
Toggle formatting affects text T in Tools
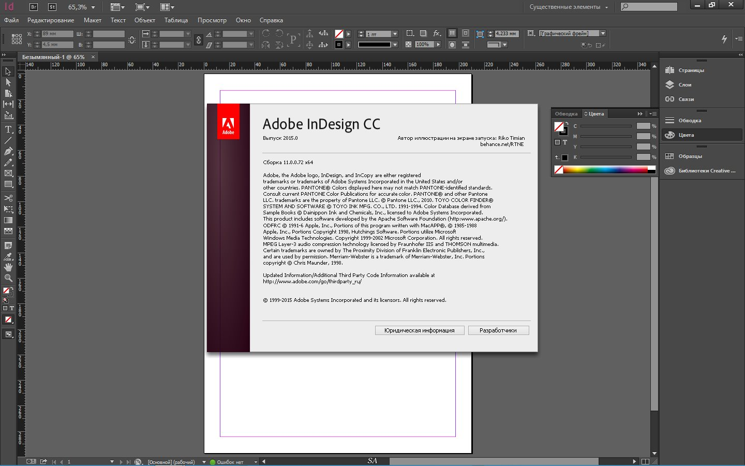pyautogui.click(x=11, y=308)
